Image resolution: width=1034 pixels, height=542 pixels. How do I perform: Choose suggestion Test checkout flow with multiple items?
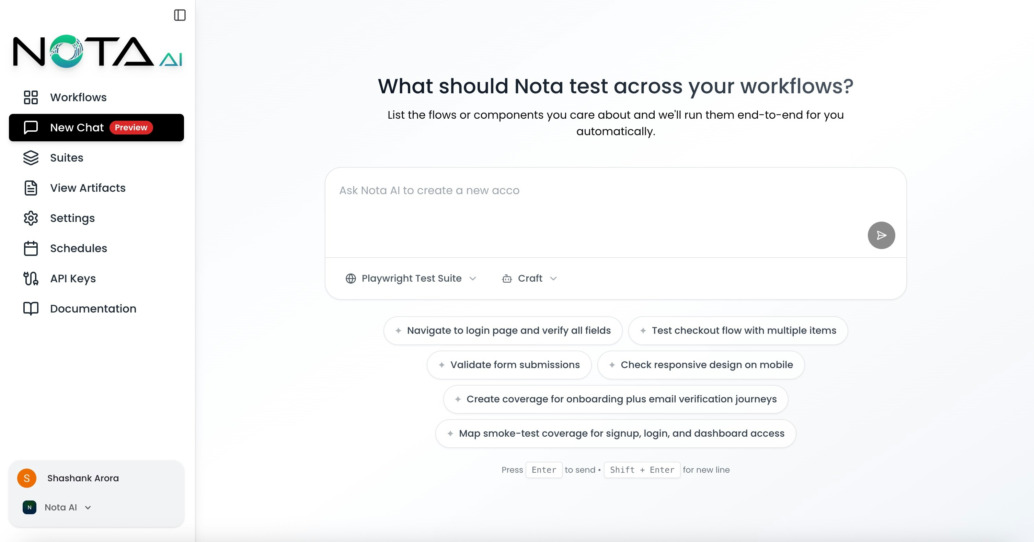pos(737,330)
